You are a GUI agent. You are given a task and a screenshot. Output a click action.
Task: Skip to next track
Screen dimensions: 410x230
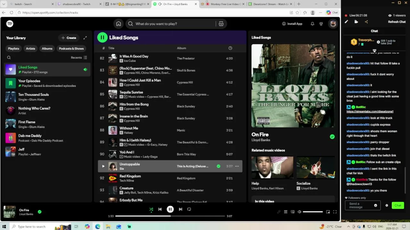point(180,209)
